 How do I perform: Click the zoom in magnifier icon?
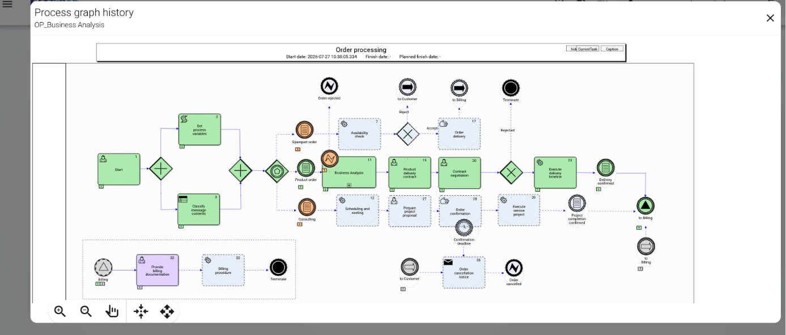(x=60, y=311)
